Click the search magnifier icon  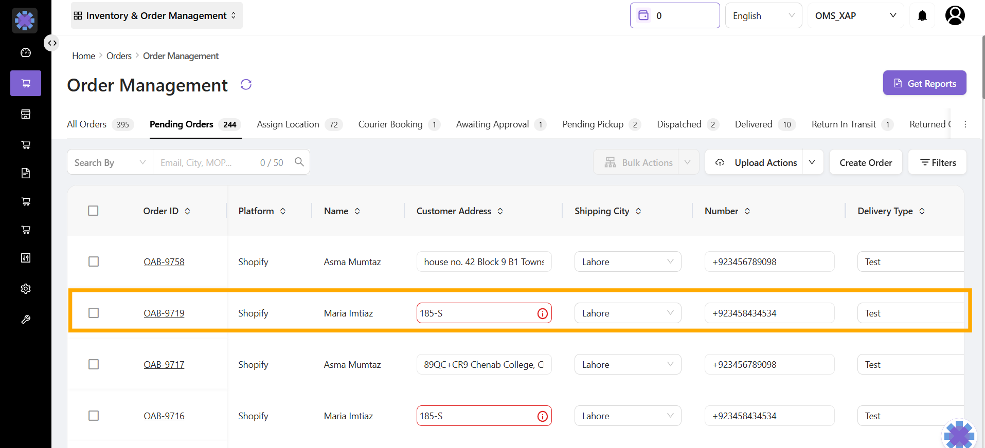pyautogui.click(x=299, y=162)
